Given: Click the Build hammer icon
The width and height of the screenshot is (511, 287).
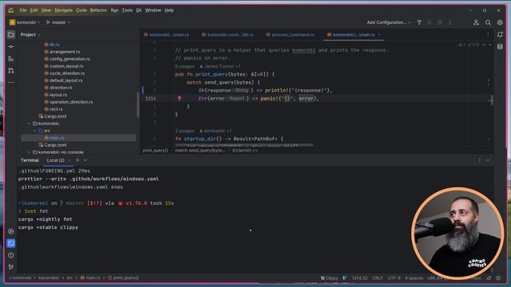Looking at the screenshot, I should [x=419, y=22].
